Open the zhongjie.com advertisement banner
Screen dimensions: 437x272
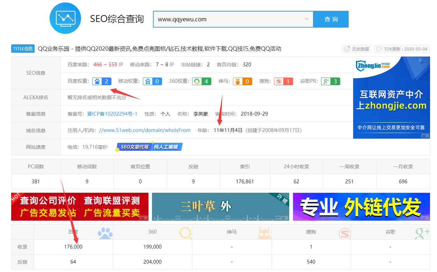point(391,97)
